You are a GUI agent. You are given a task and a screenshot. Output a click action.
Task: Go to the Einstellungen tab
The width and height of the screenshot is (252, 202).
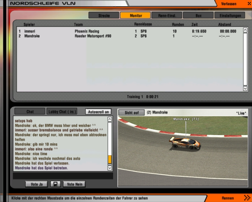click(230, 15)
